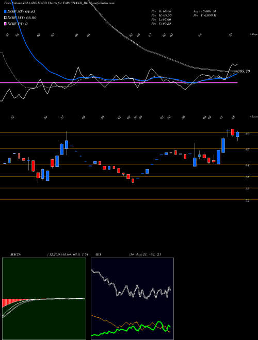The height and width of the screenshot is (340, 258).
Task: Click the white DOW MT legend swatch
Action: pyautogui.click(x=6, y=18)
